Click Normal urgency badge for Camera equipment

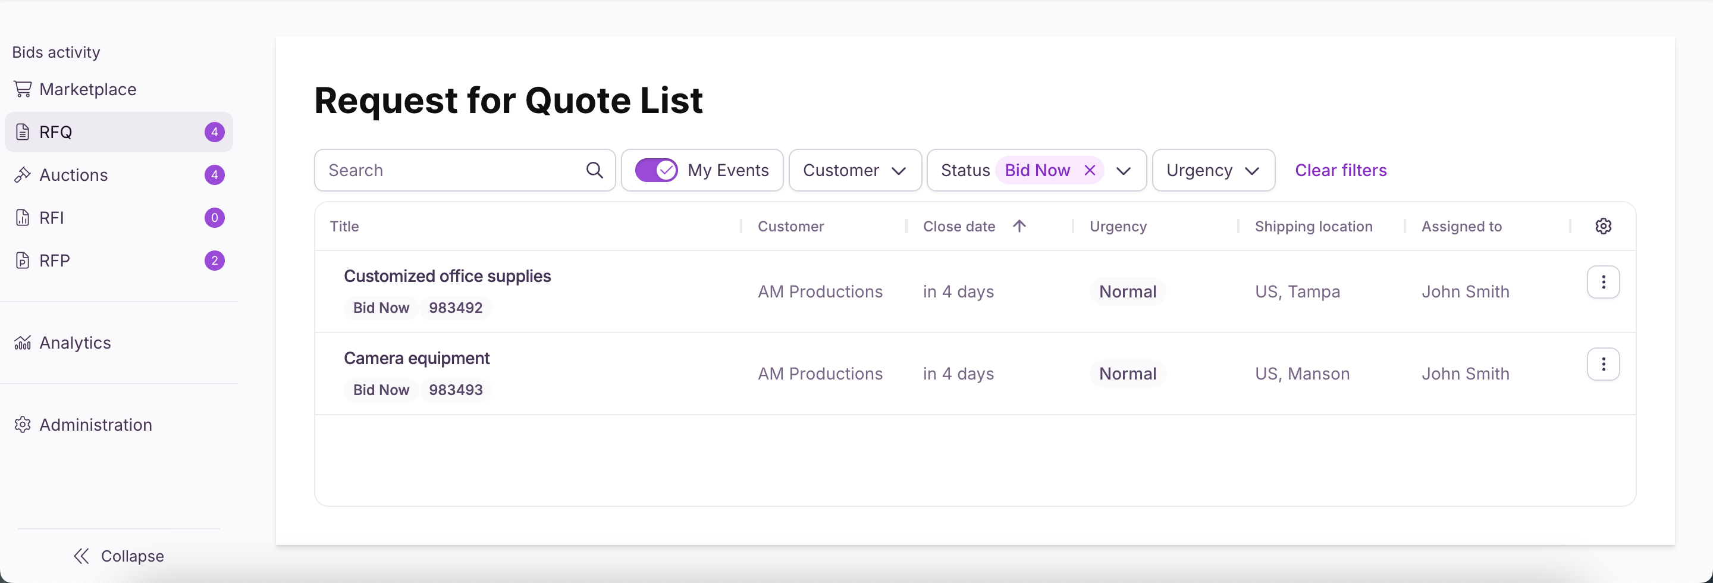click(x=1127, y=374)
